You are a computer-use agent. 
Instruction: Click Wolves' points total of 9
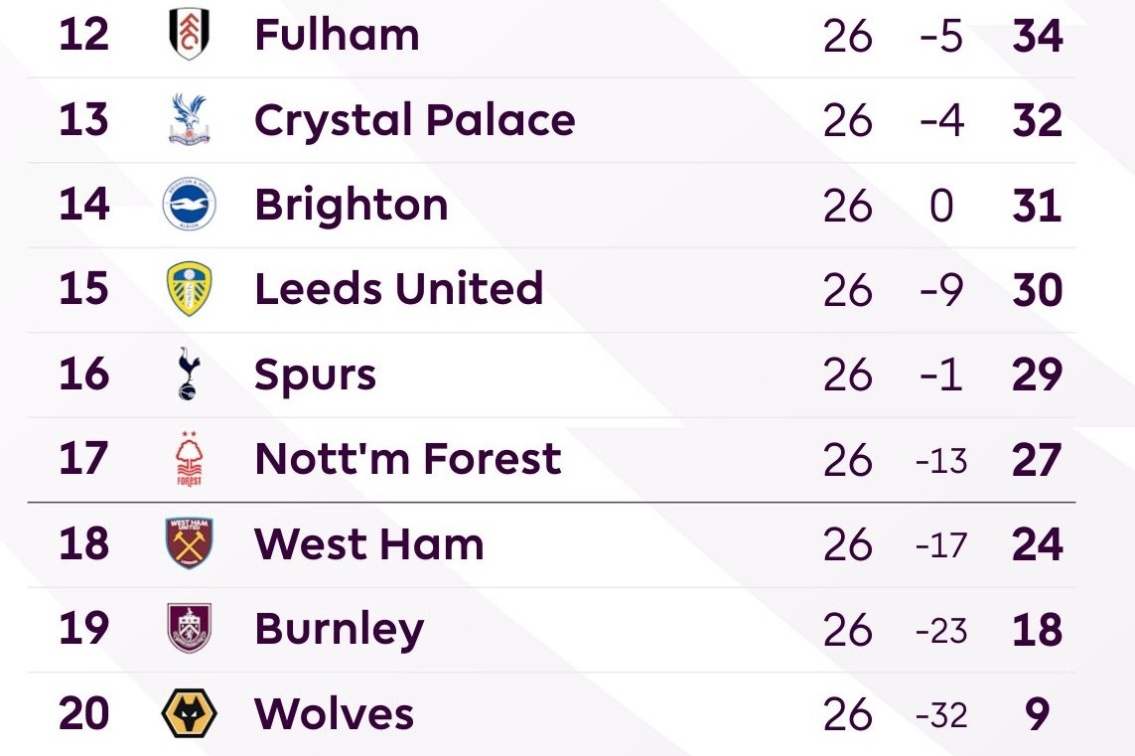(1038, 714)
